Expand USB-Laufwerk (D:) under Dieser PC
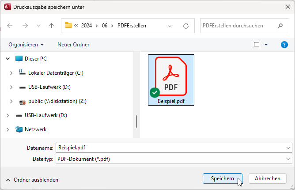295x190 pixels. pos(11,87)
